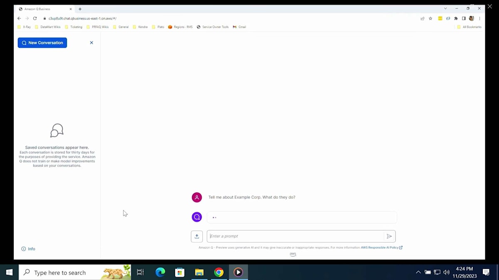499x280 pixels.
Task: Open the Kendra bookmark folder
Action: click(140, 27)
